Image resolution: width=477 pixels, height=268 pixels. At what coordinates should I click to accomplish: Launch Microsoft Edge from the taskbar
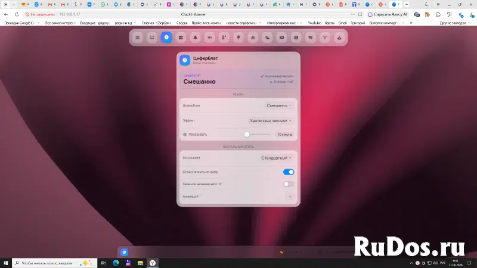pyautogui.click(x=116, y=263)
